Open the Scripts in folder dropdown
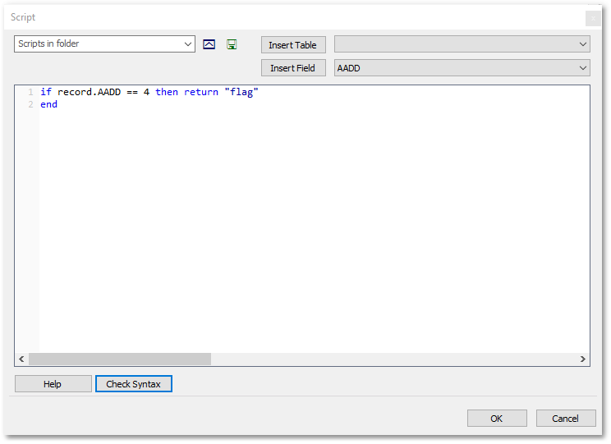The height and width of the screenshot is (444, 611). click(x=104, y=44)
